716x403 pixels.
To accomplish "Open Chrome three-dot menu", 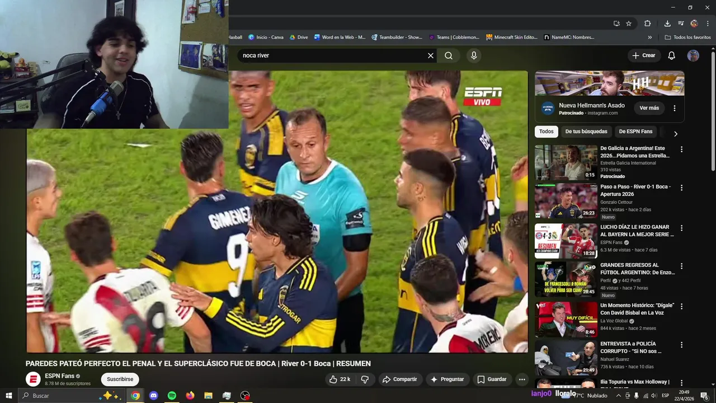I will tap(708, 24).
